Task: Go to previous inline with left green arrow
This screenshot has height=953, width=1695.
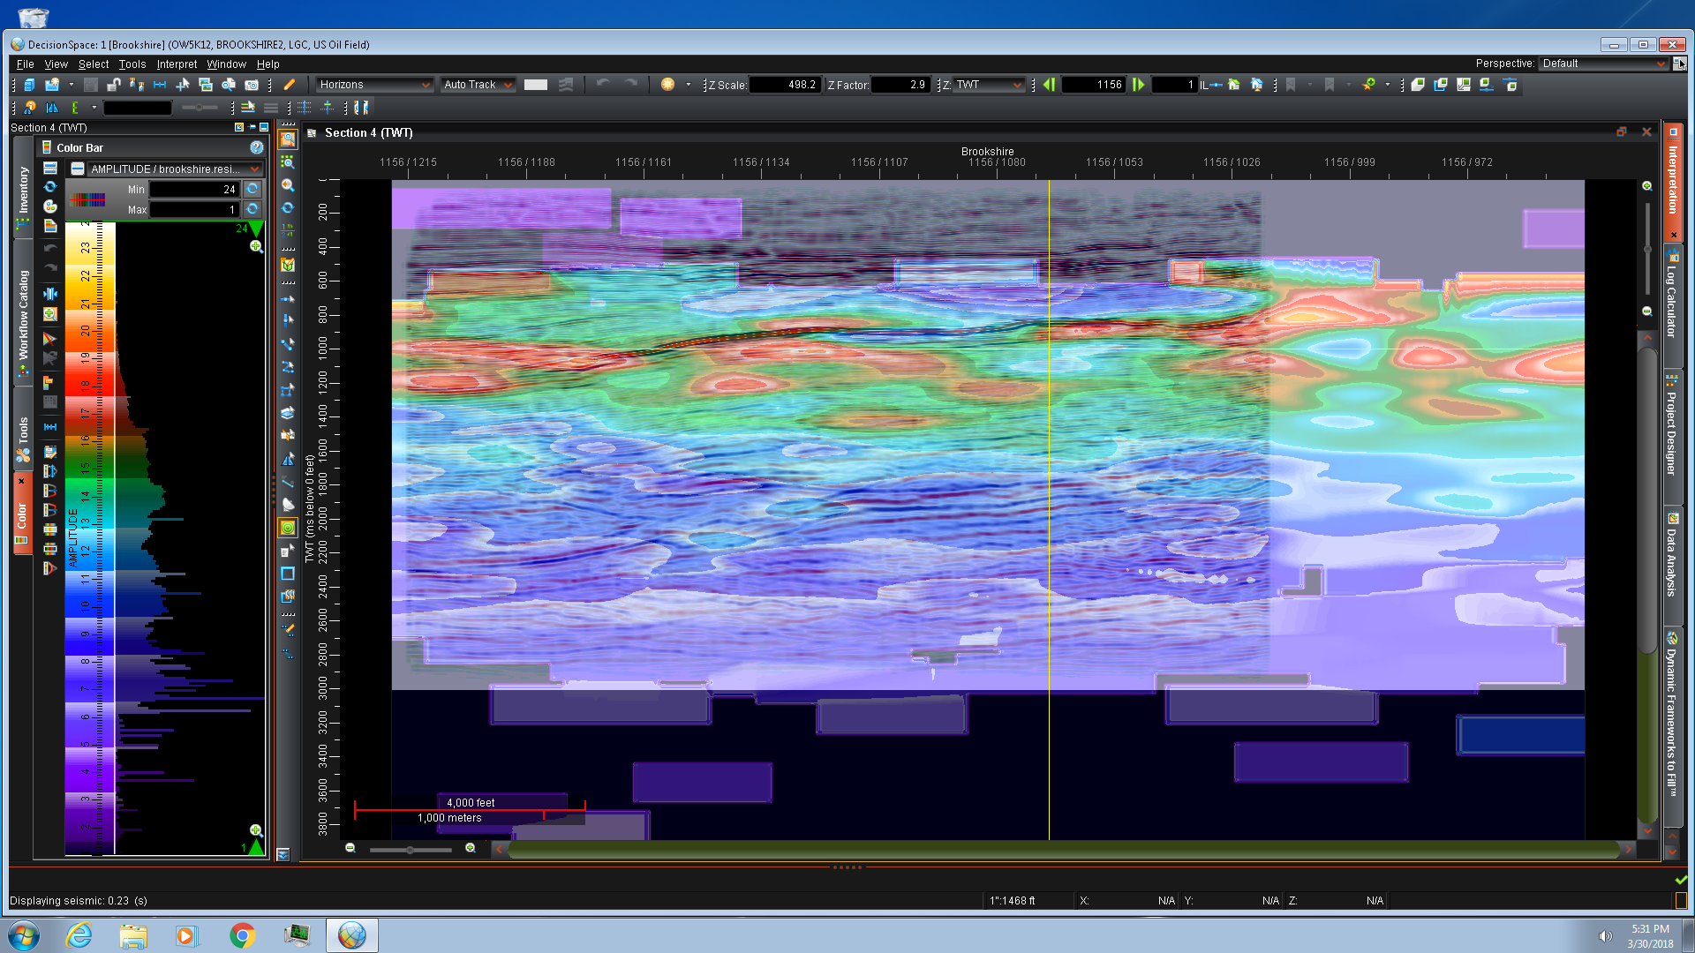Action: tap(1049, 85)
